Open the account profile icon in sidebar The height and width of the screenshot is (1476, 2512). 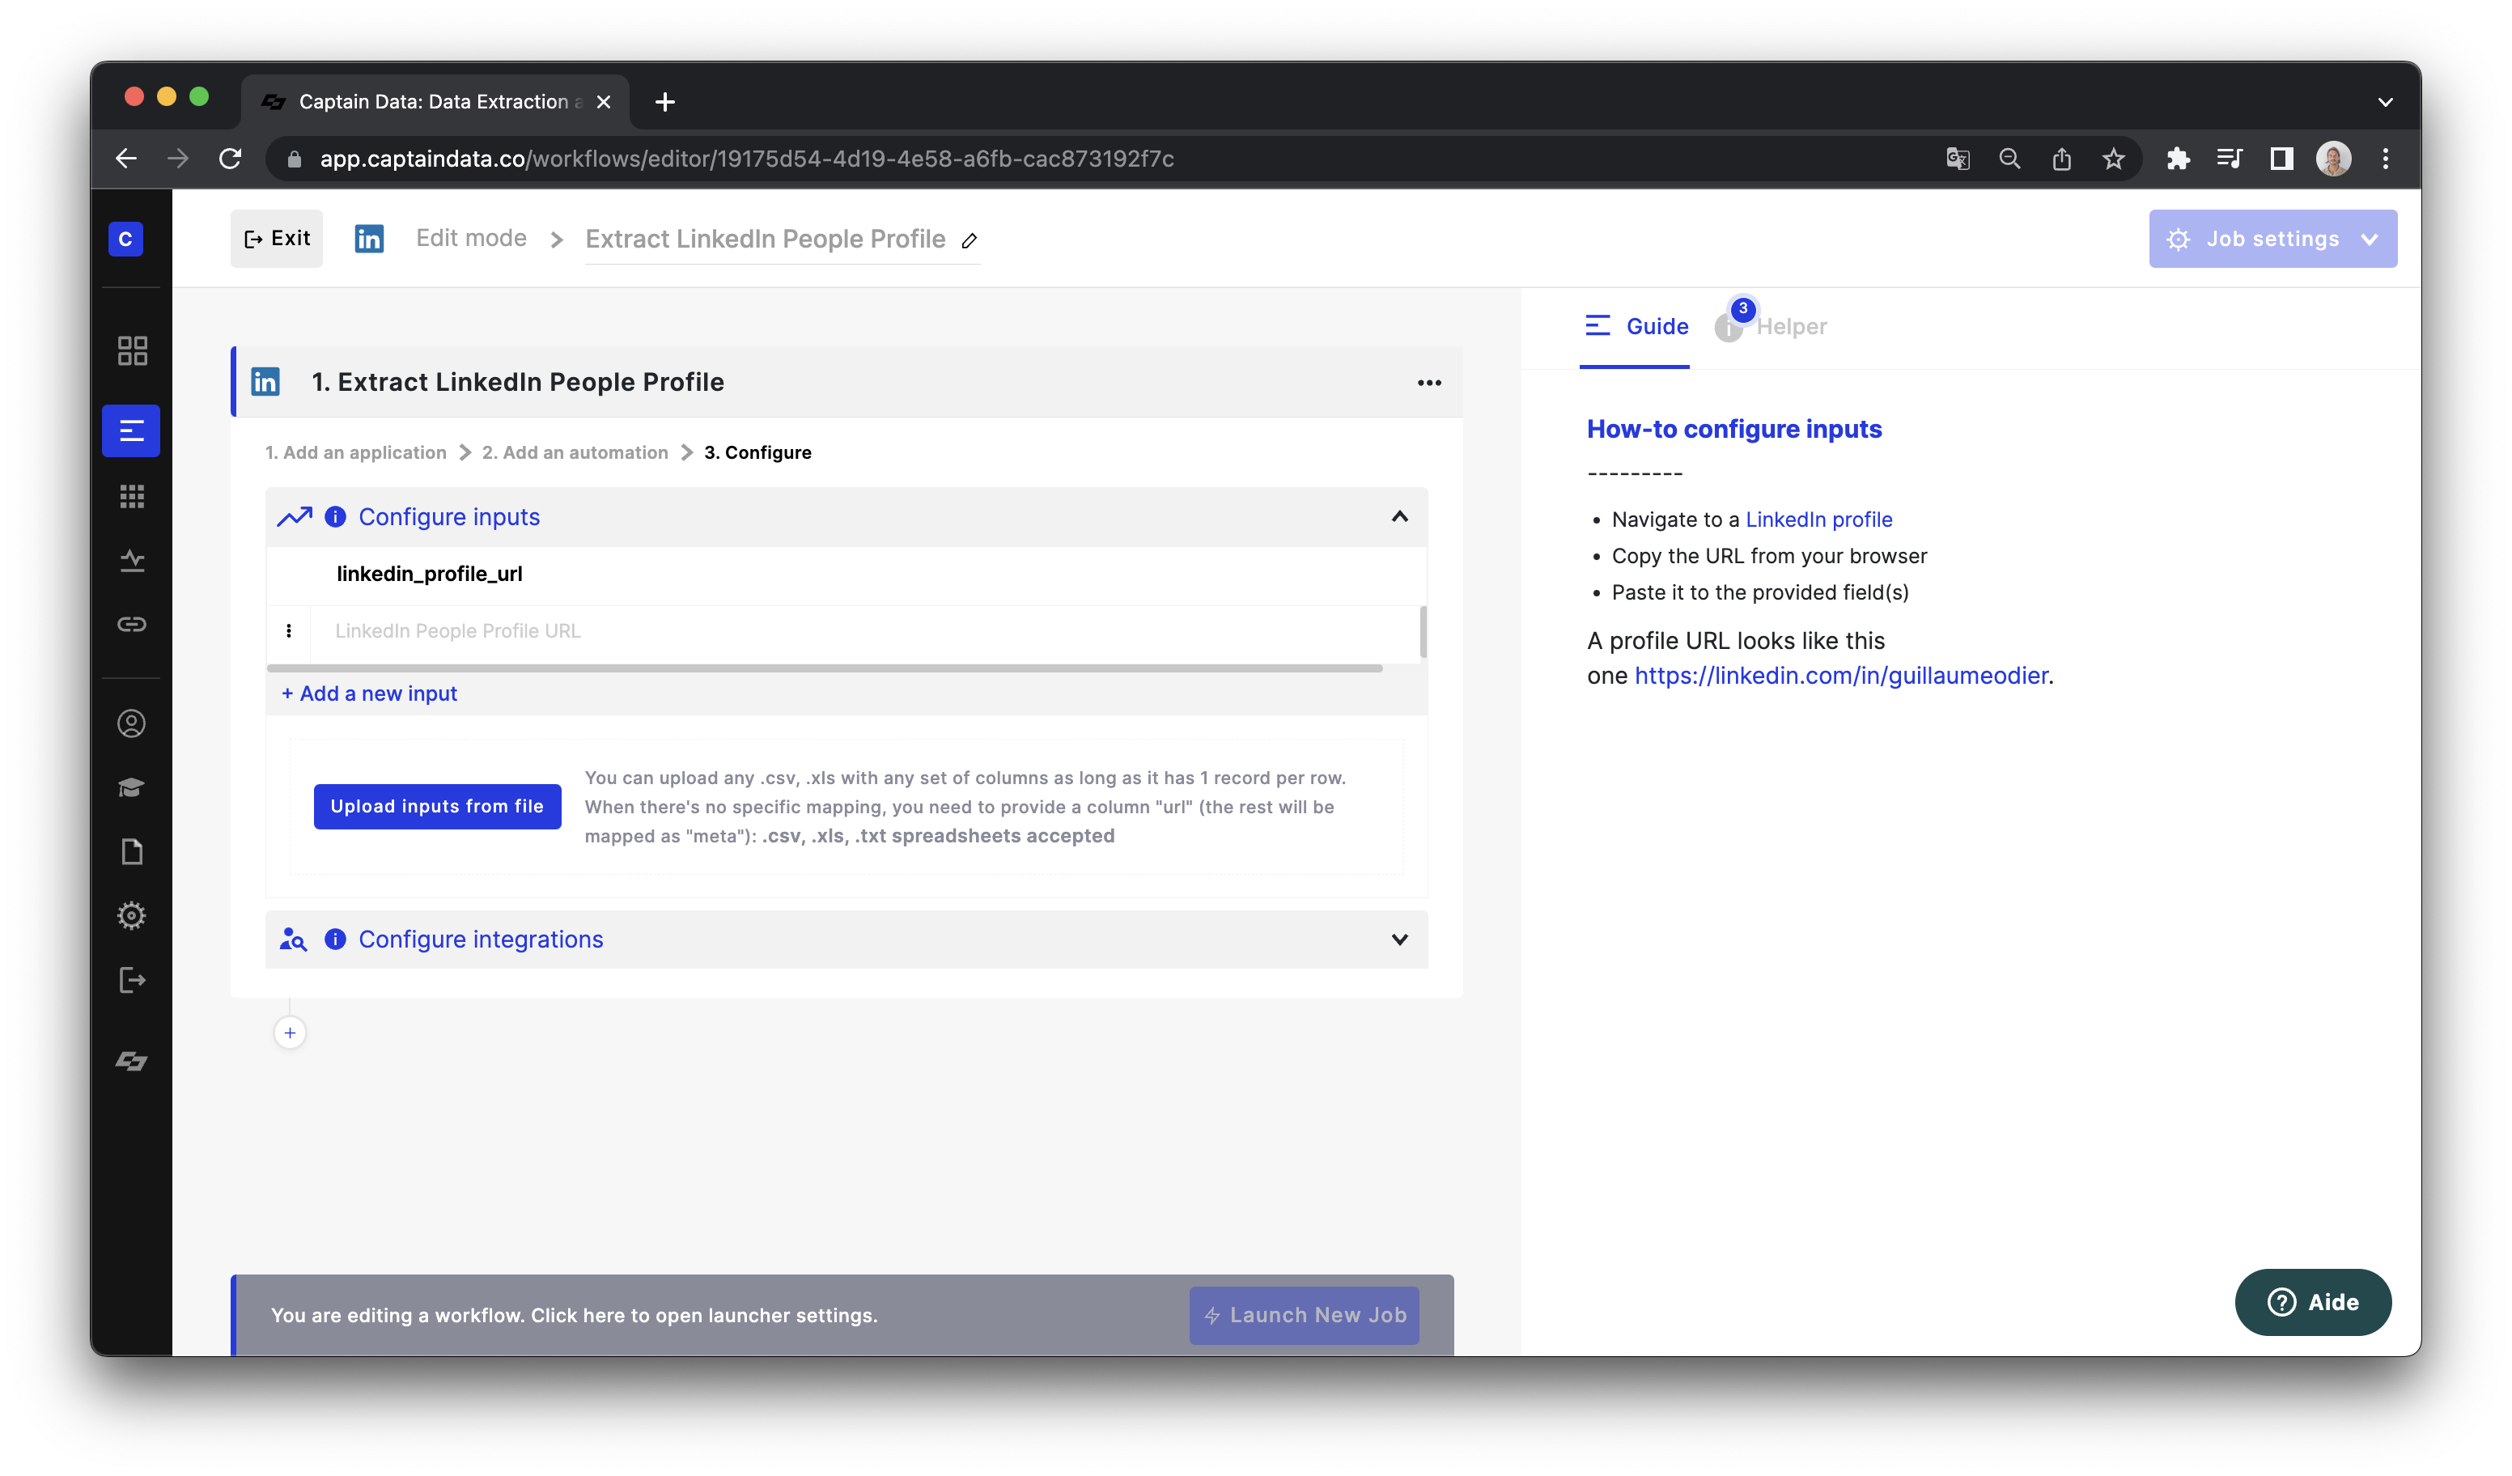132,723
